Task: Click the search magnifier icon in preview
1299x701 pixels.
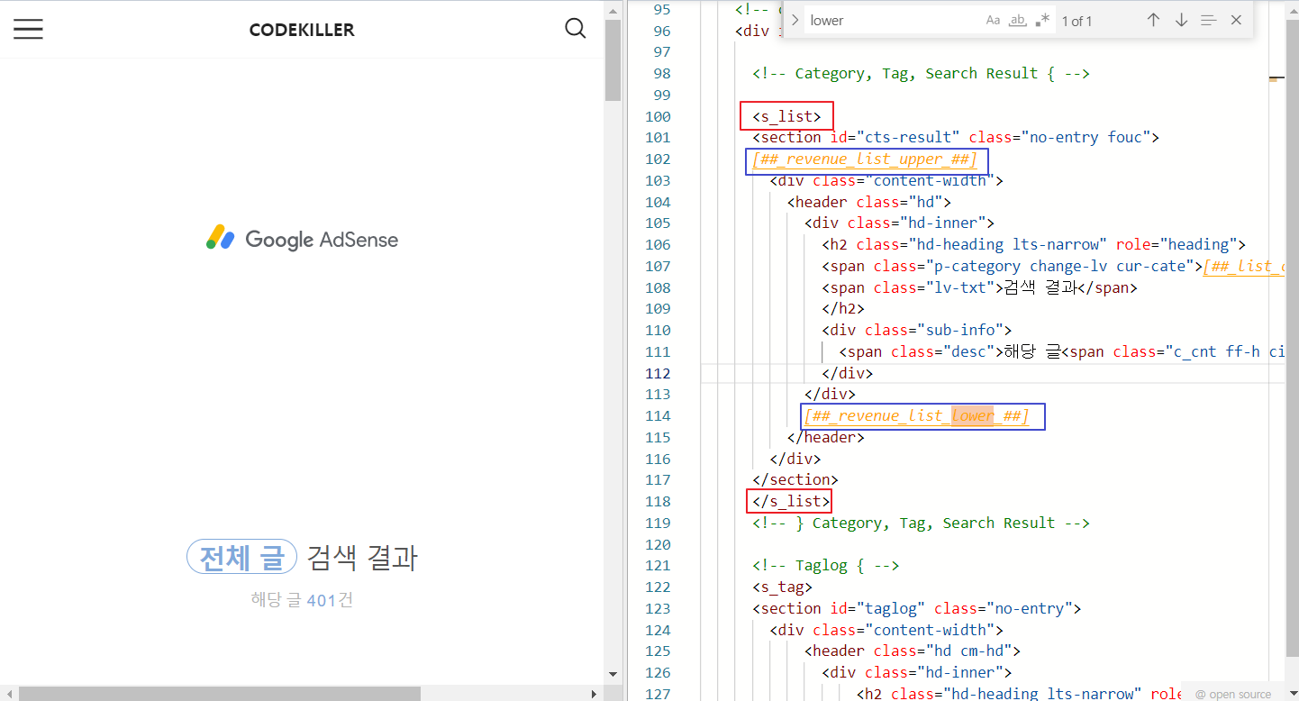Action: tap(576, 28)
